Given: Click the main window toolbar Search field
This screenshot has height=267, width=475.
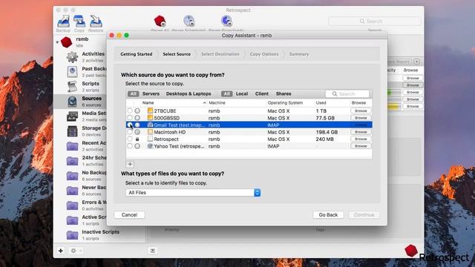Looking at the screenshot, I should [374, 22].
